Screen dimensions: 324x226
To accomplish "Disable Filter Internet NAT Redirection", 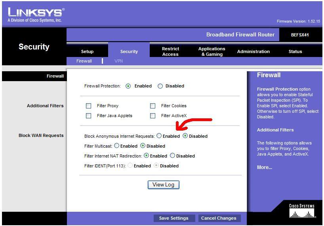I will pyautogui.click(x=172, y=156).
